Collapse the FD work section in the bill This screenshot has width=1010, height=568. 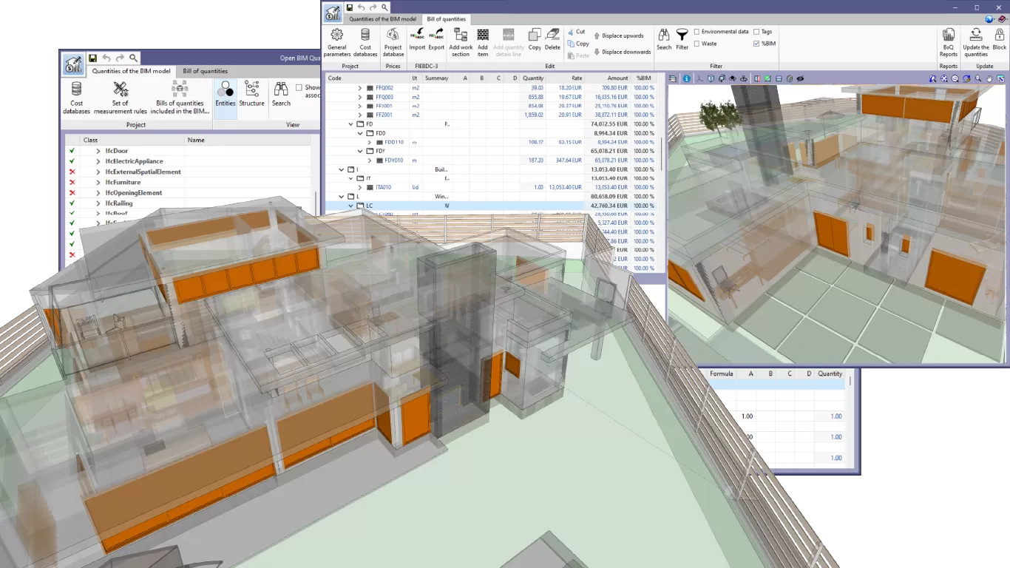click(x=350, y=124)
